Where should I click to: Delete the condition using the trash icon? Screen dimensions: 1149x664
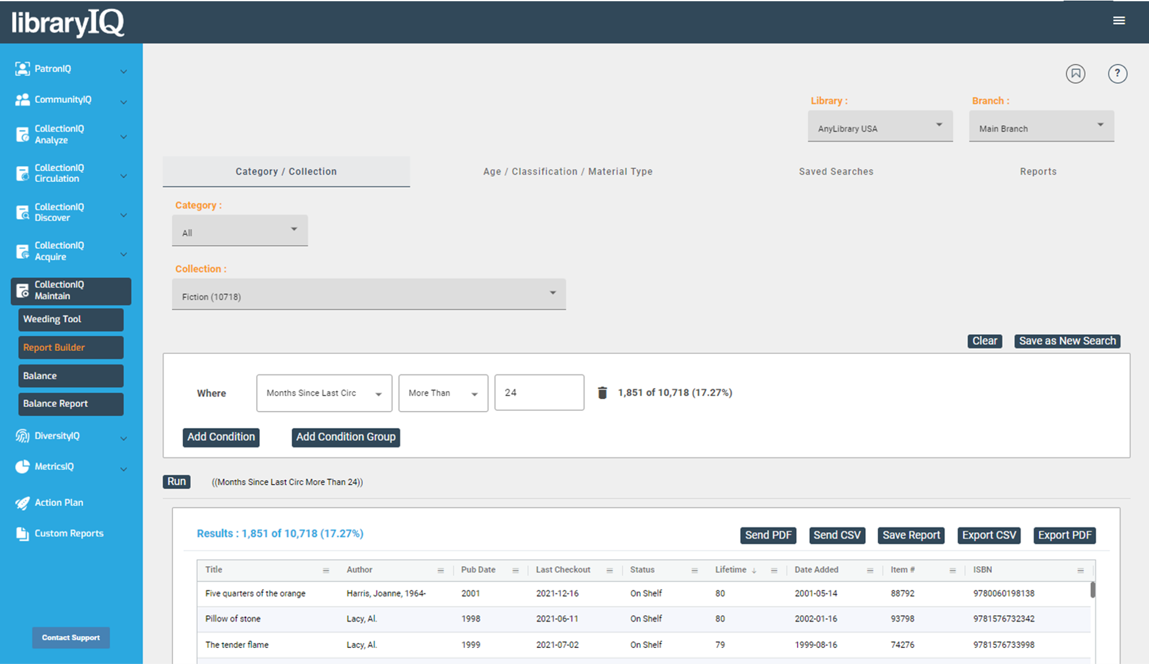(602, 392)
